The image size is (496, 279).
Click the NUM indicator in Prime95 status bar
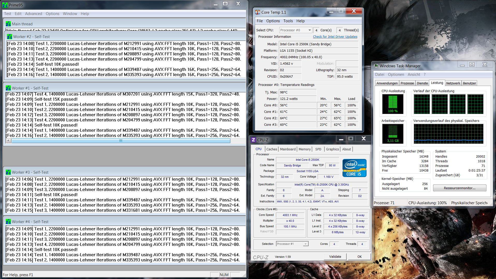pos(224,275)
